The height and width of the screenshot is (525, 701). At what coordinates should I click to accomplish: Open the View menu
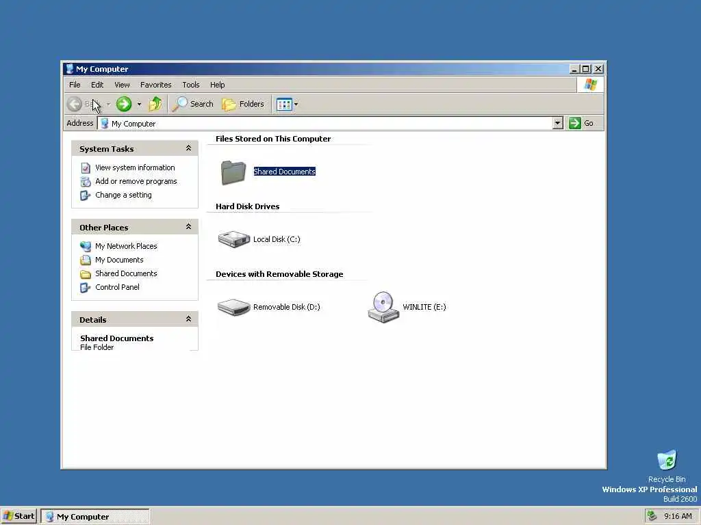[122, 85]
